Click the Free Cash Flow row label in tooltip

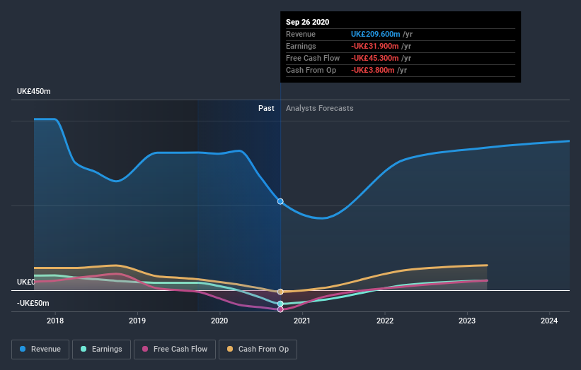[313, 58]
